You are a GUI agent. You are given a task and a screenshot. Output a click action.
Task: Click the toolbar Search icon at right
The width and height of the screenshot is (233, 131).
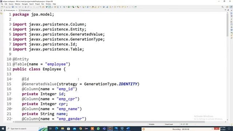pyautogui.click(x=222, y=7)
